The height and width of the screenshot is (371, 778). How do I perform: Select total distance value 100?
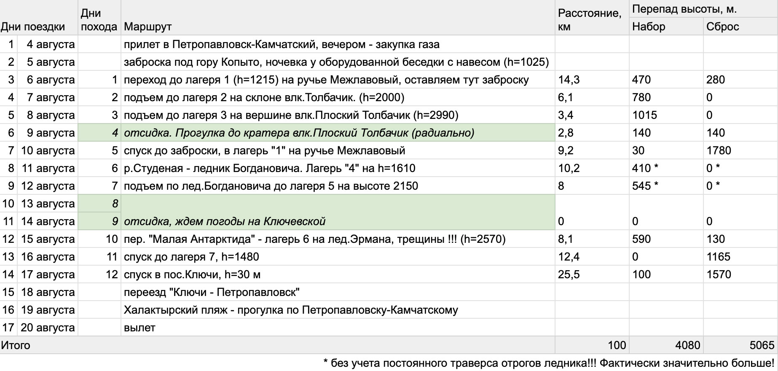tap(592, 345)
